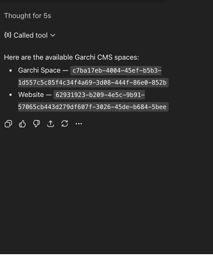The image size is (213, 259).
Task: Click the "Website" list item text
Action: 31,95
